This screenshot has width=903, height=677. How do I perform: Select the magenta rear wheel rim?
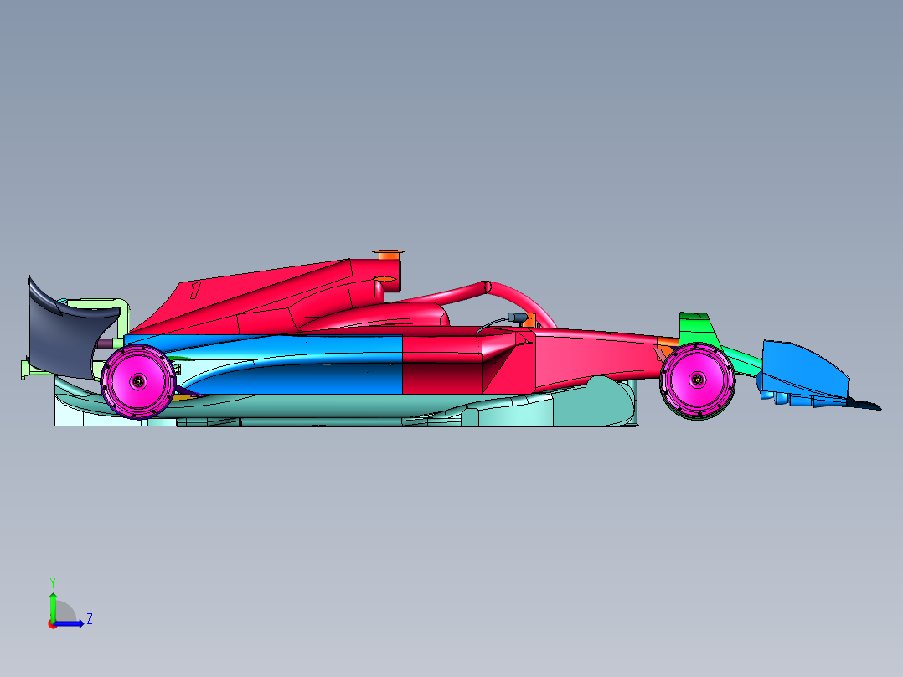(138, 382)
